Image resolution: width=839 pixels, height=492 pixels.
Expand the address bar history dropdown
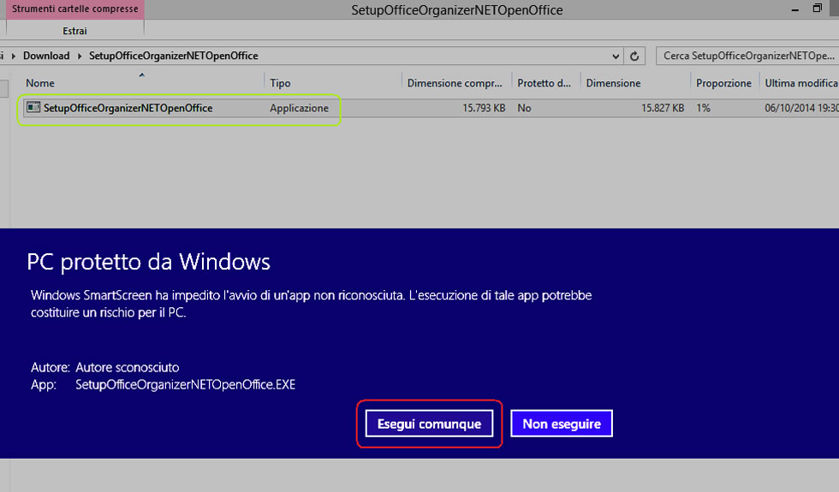click(x=616, y=56)
